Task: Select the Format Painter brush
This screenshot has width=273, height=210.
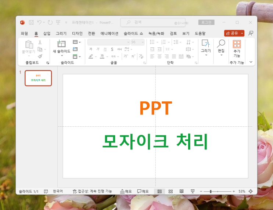Action: [x=40, y=56]
